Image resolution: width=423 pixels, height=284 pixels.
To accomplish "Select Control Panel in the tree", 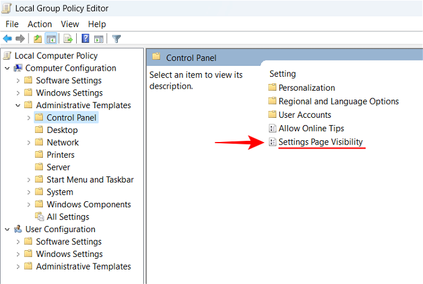I will 71,118.
